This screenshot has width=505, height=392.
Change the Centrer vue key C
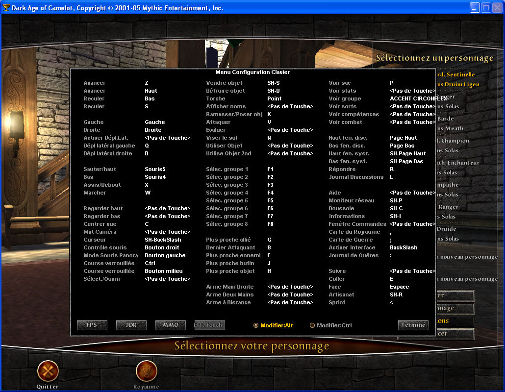coord(147,224)
